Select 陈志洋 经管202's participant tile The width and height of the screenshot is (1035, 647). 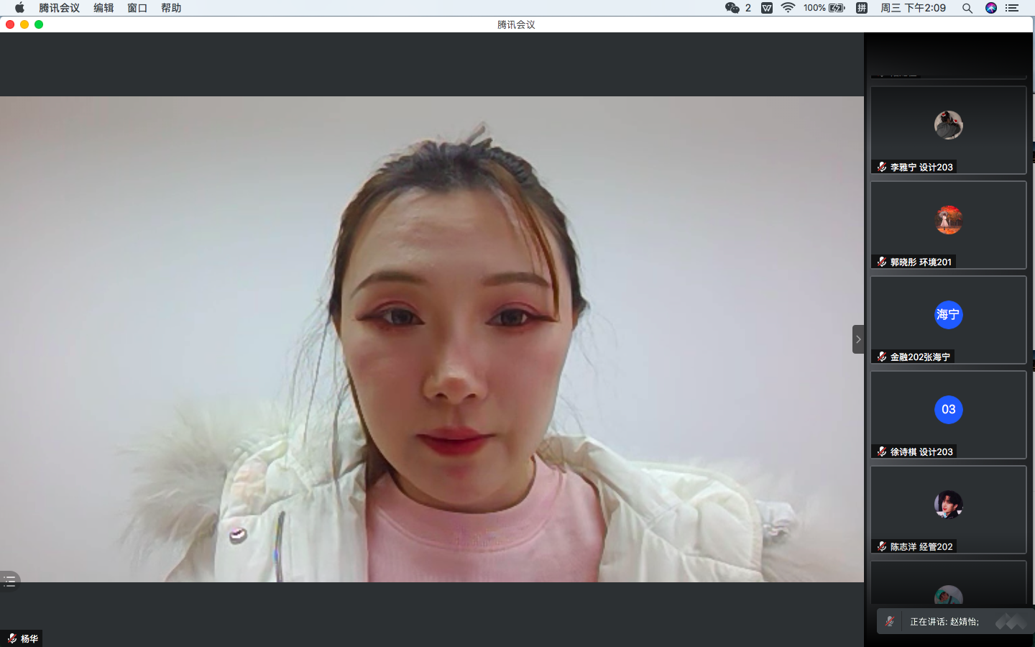coord(948,509)
